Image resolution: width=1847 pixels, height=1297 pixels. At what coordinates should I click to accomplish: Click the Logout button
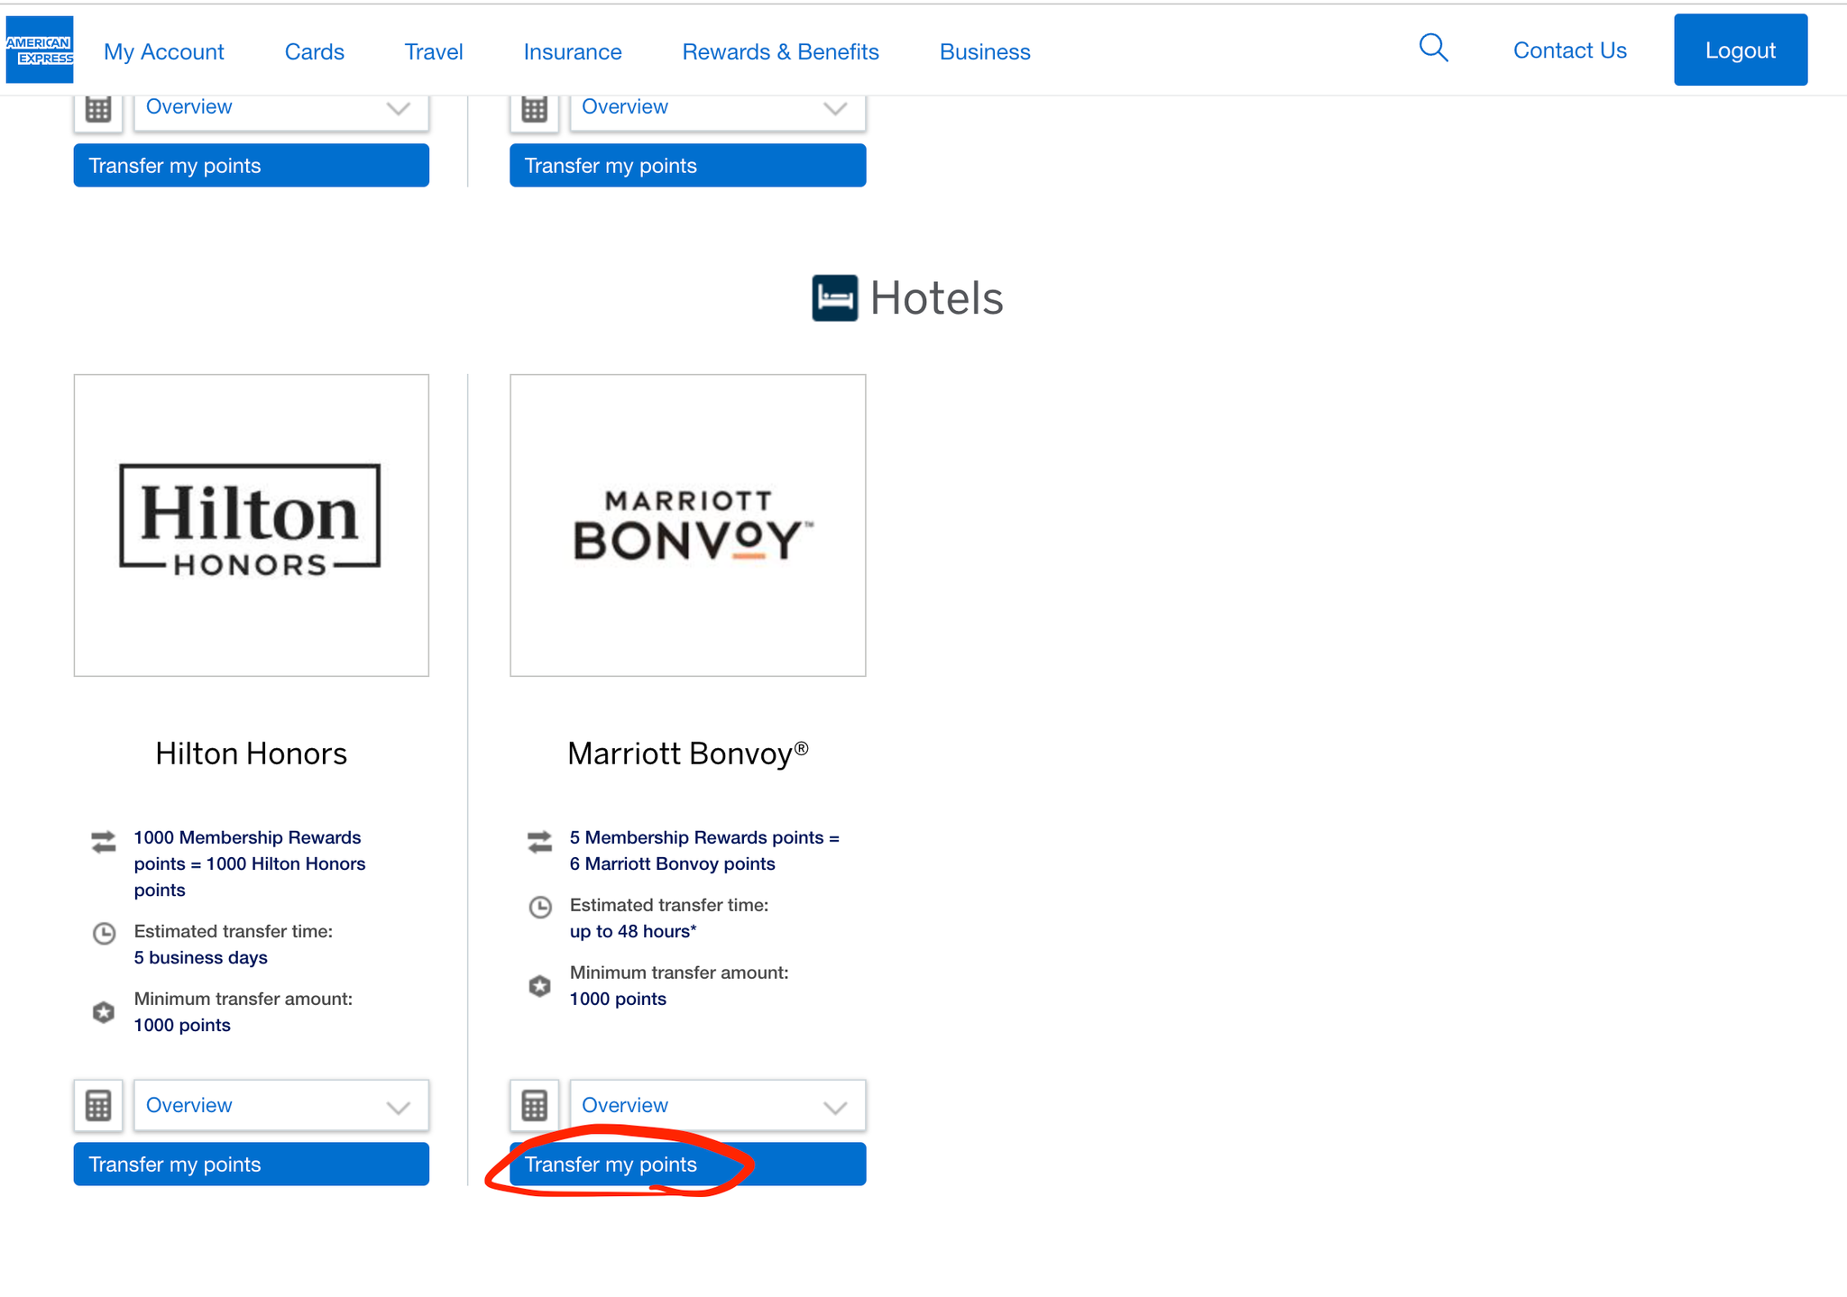pyautogui.click(x=1741, y=50)
